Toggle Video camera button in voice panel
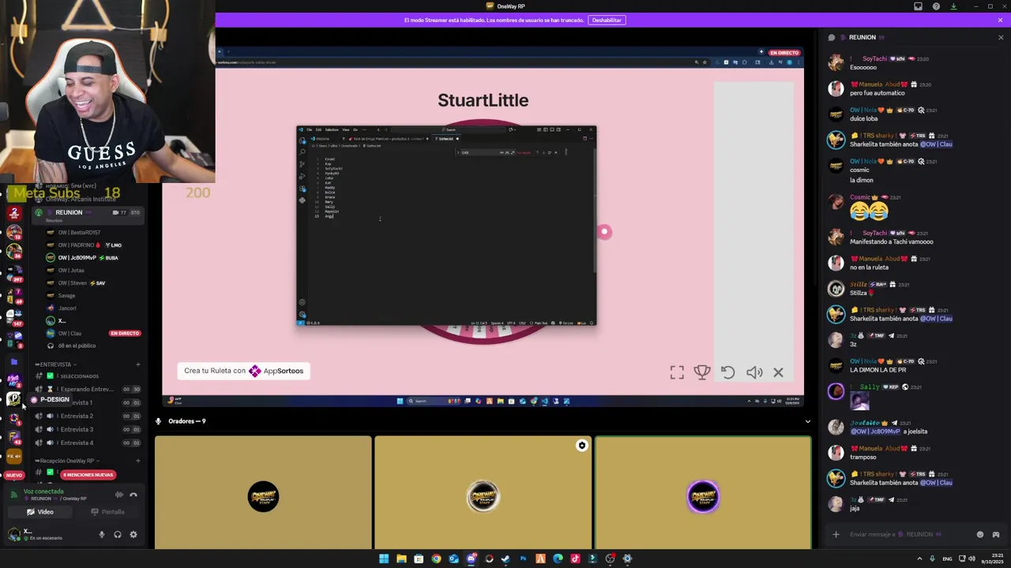 point(40,512)
